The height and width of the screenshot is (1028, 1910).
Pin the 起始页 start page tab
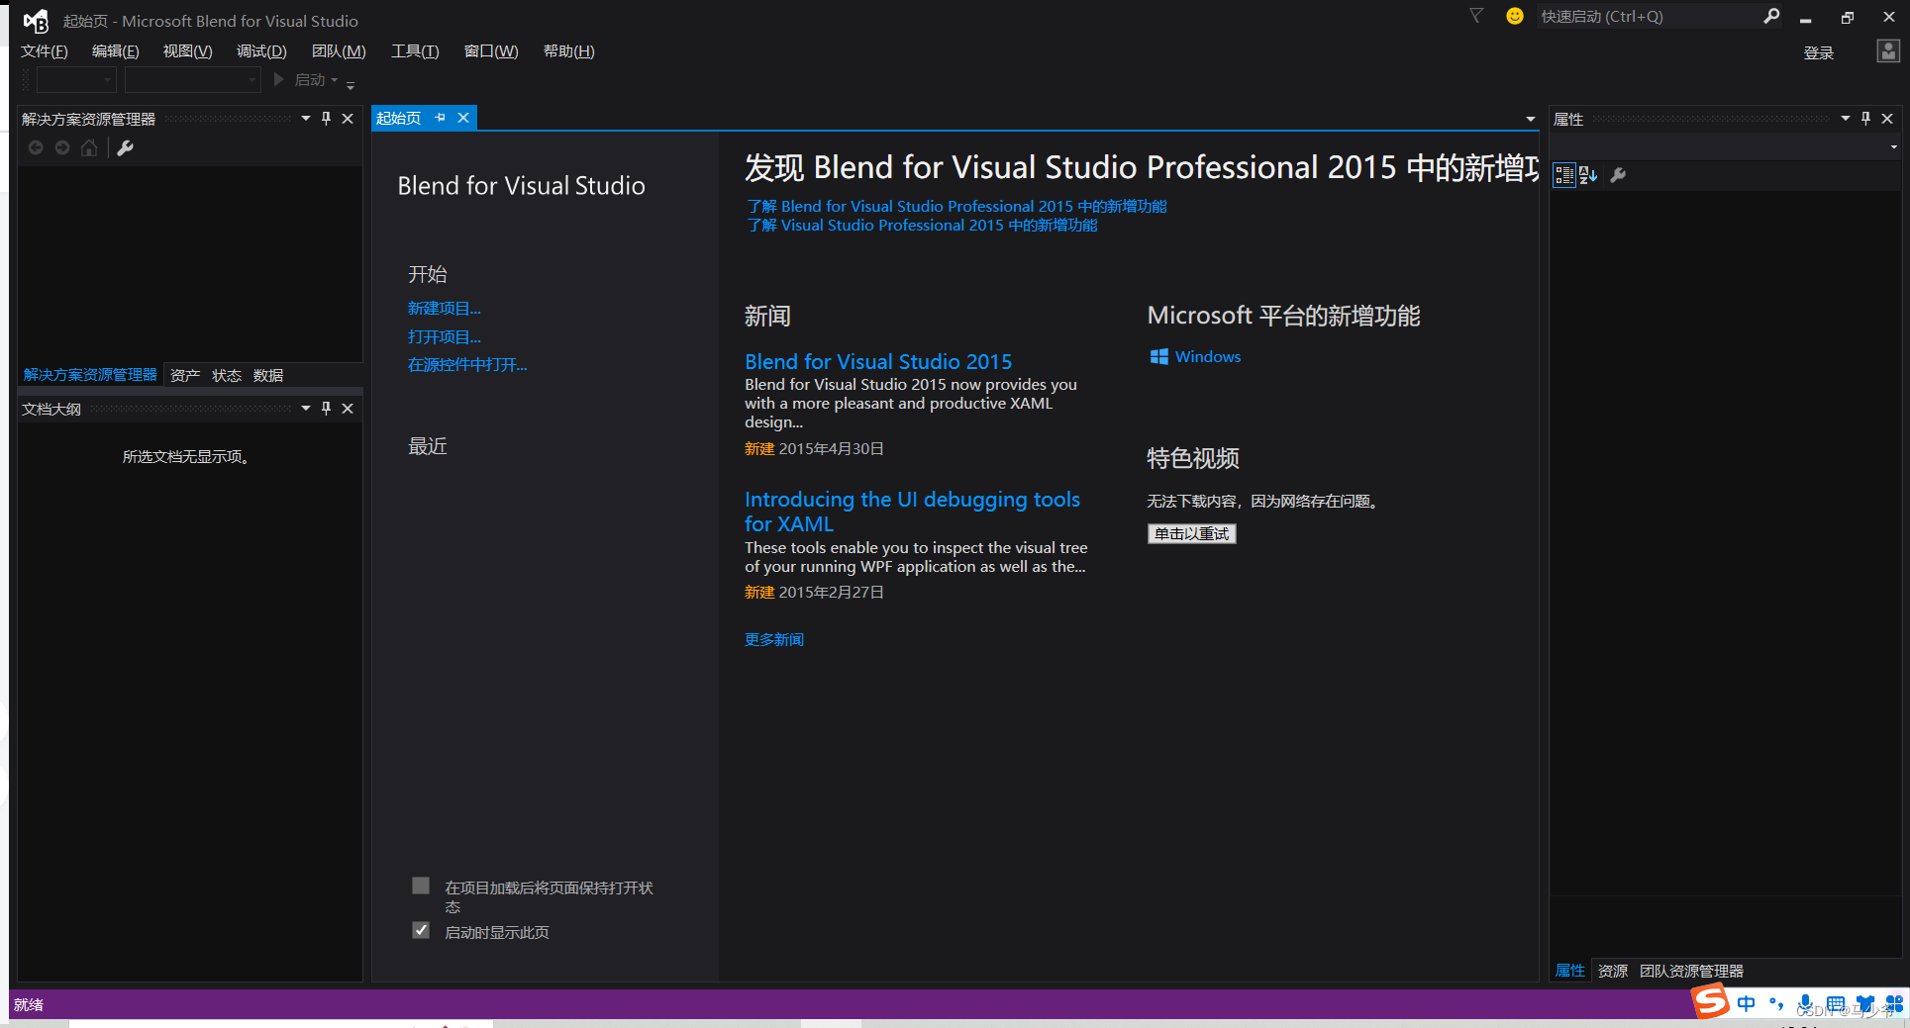point(440,118)
